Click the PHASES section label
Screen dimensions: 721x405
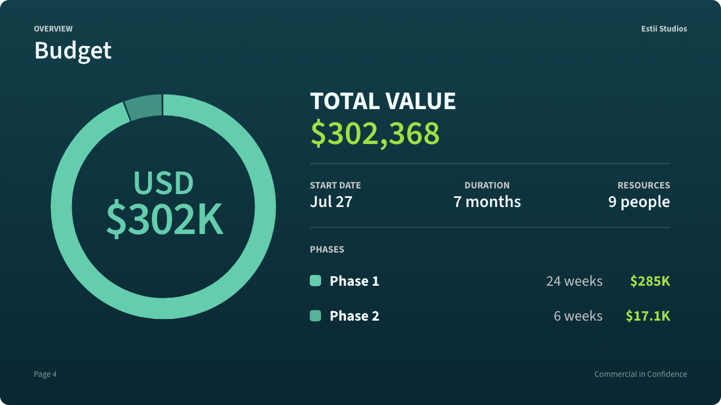pos(327,249)
